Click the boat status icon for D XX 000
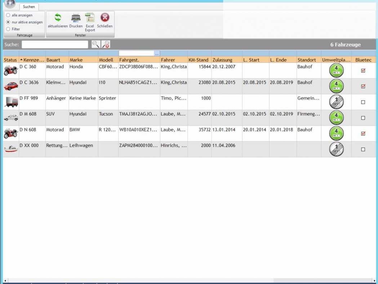Screen dimensions: 378x284 point(11,149)
